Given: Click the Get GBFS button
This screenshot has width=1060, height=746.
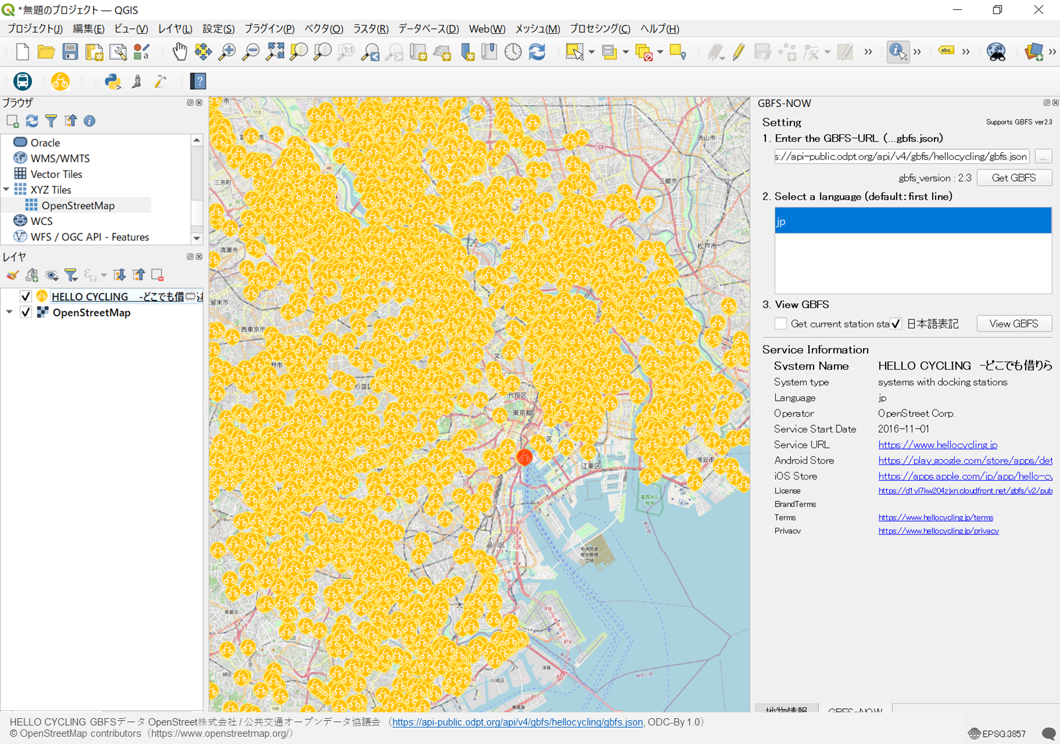Looking at the screenshot, I should tap(1014, 177).
